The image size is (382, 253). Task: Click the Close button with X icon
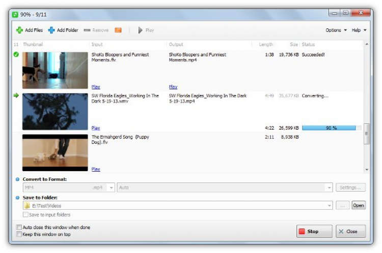[x=350, y=231]
